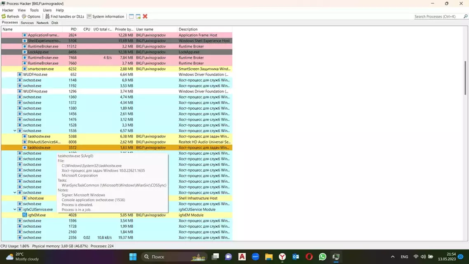Screen dimensions: 469x264
Task: Sort by User name column
Action: pyautogui.click(x=155, y=29)
